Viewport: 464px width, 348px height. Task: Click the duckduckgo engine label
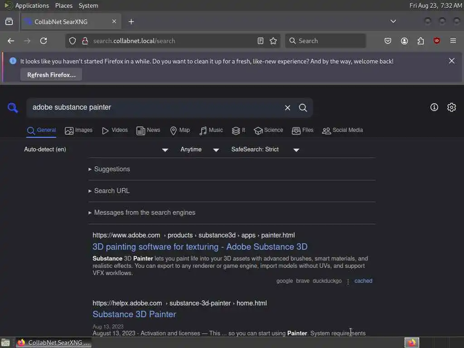point(327,281)
